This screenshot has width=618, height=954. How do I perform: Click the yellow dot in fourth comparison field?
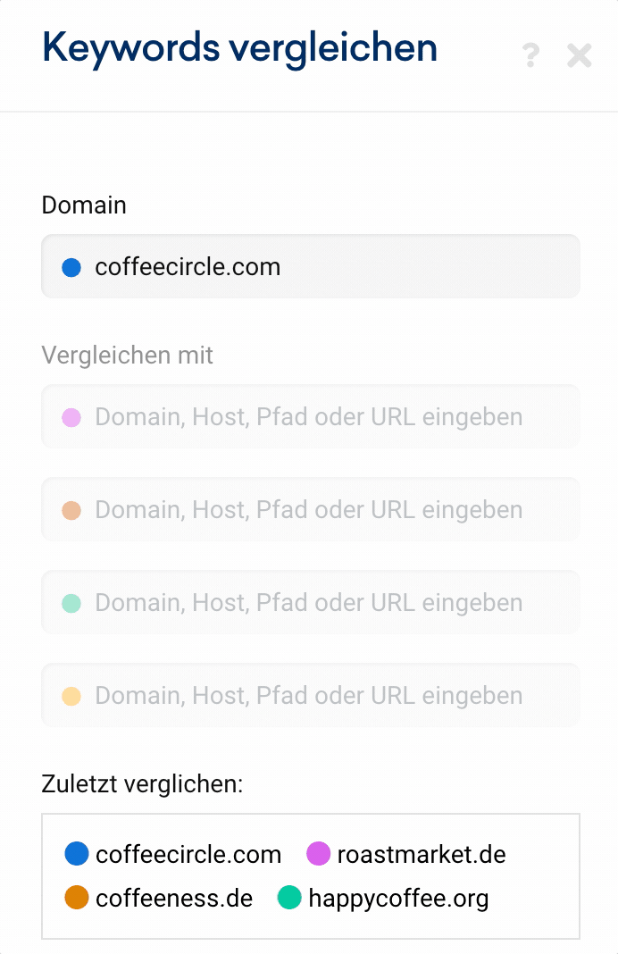click(x=71, y=696)
